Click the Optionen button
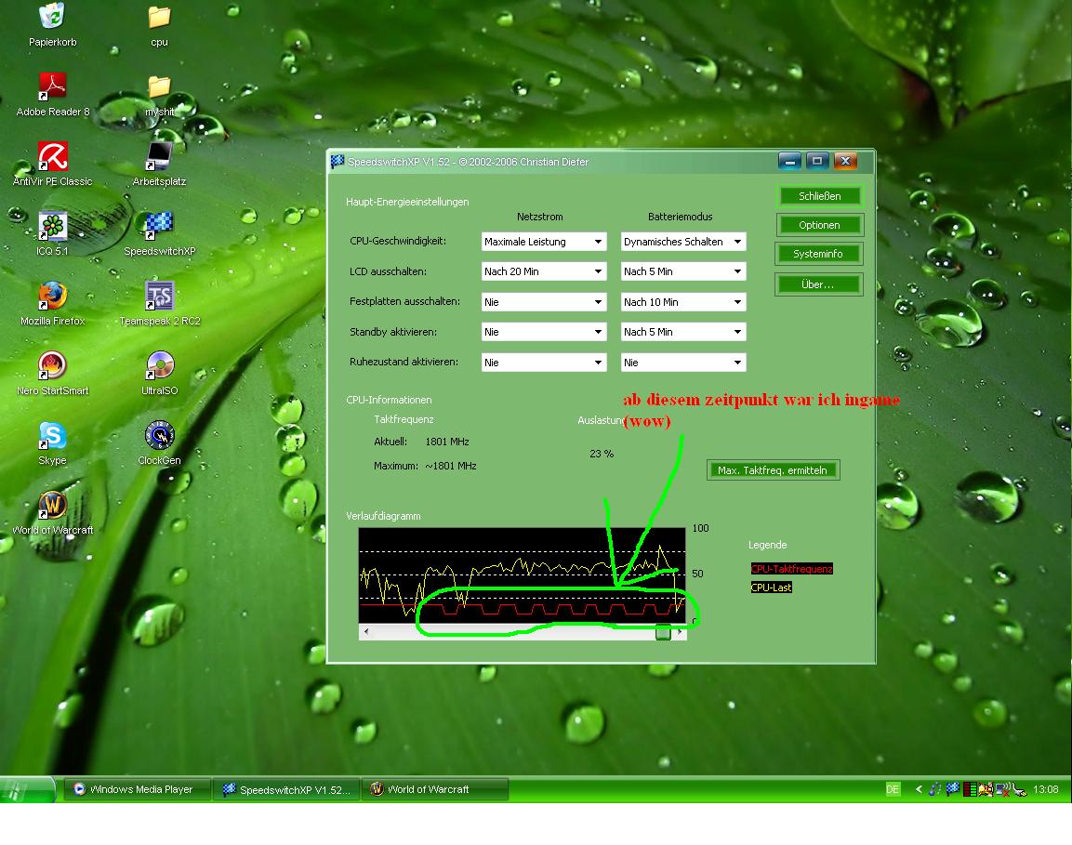 click(x=819, y=225)
